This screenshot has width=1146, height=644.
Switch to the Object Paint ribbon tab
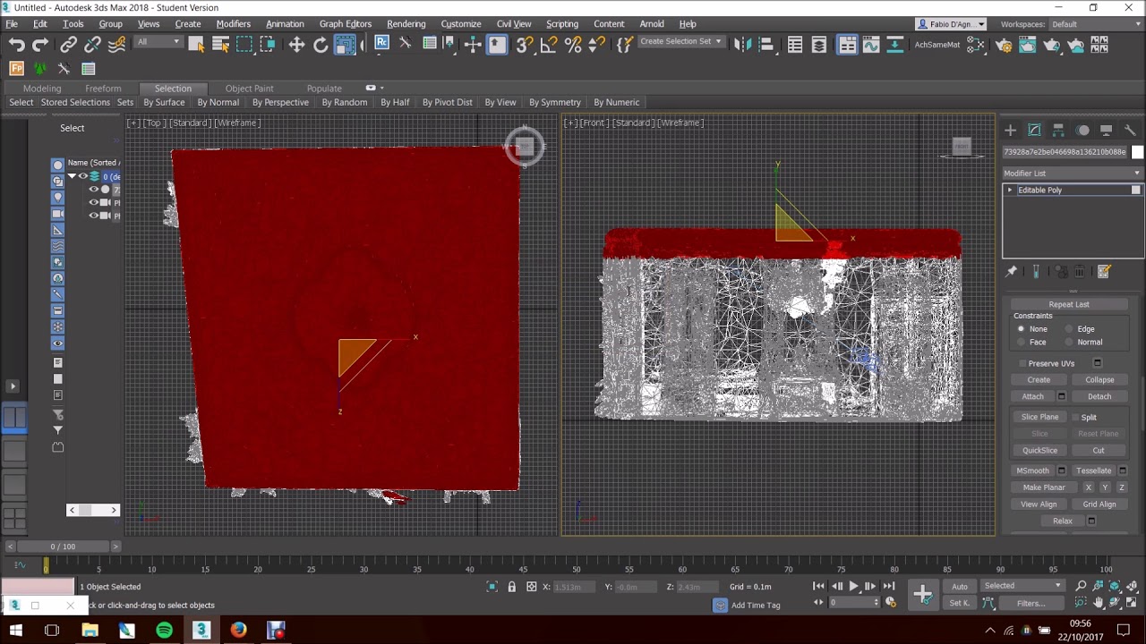(249, 89)
